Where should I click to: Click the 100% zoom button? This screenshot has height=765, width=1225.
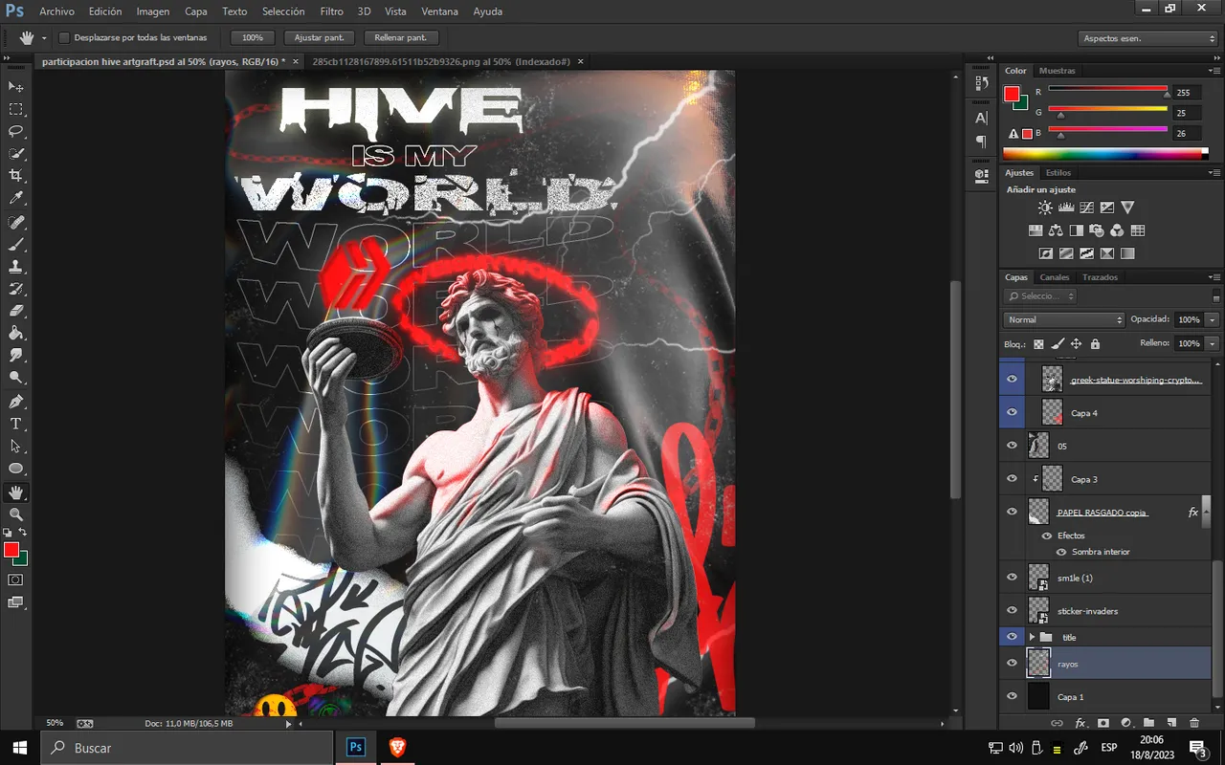253,37
